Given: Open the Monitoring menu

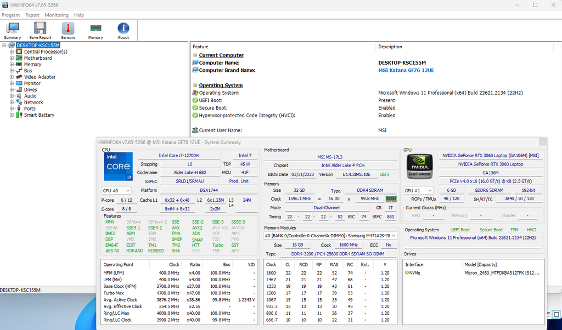Looking at the screenshot, I should pos(57,15).
